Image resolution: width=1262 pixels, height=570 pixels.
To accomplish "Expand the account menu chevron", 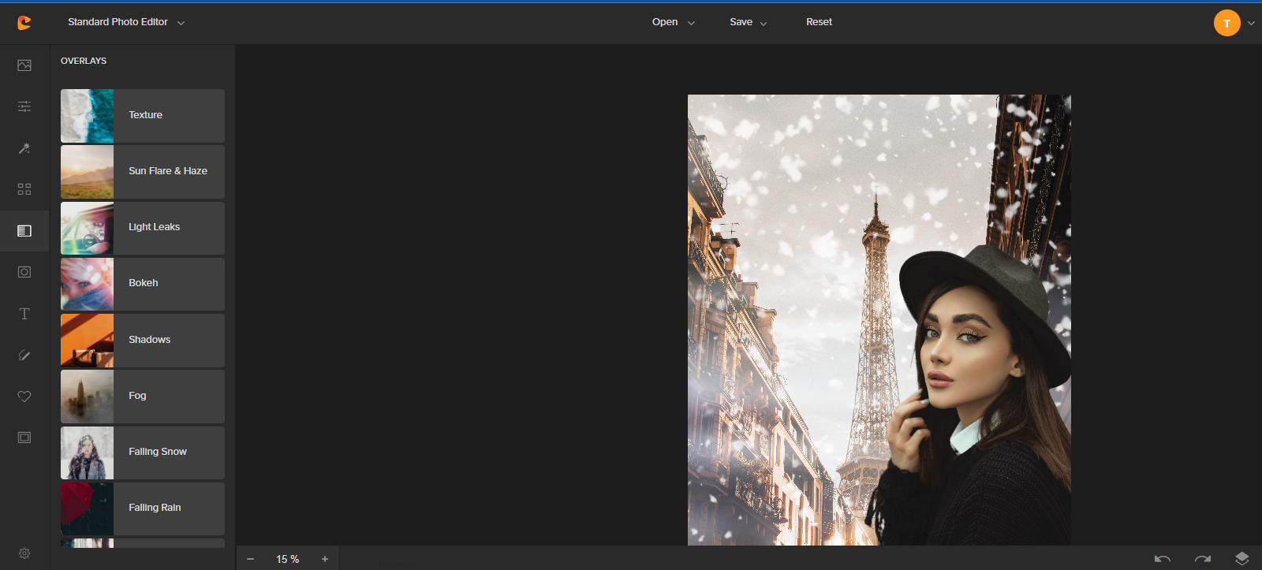I will 1251,24.
